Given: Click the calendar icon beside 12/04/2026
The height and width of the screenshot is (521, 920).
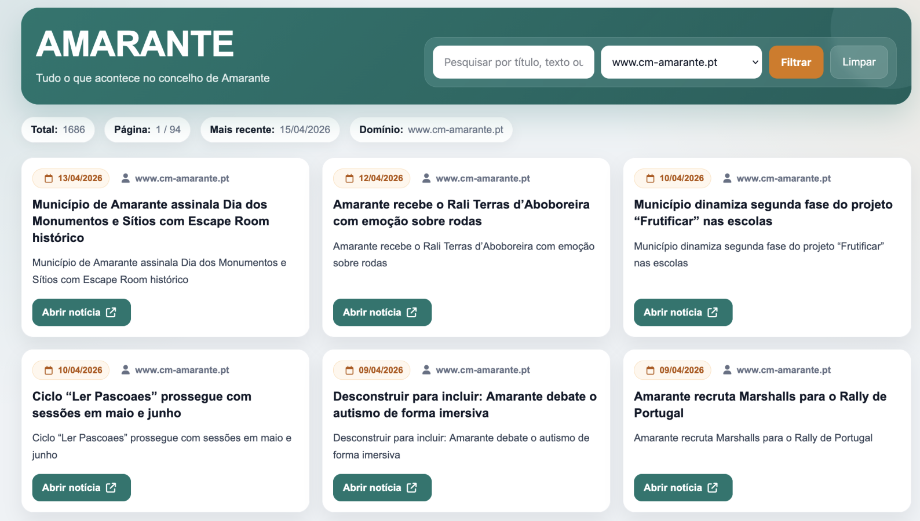Looking at the screenshot, I should tap(349, 178).
